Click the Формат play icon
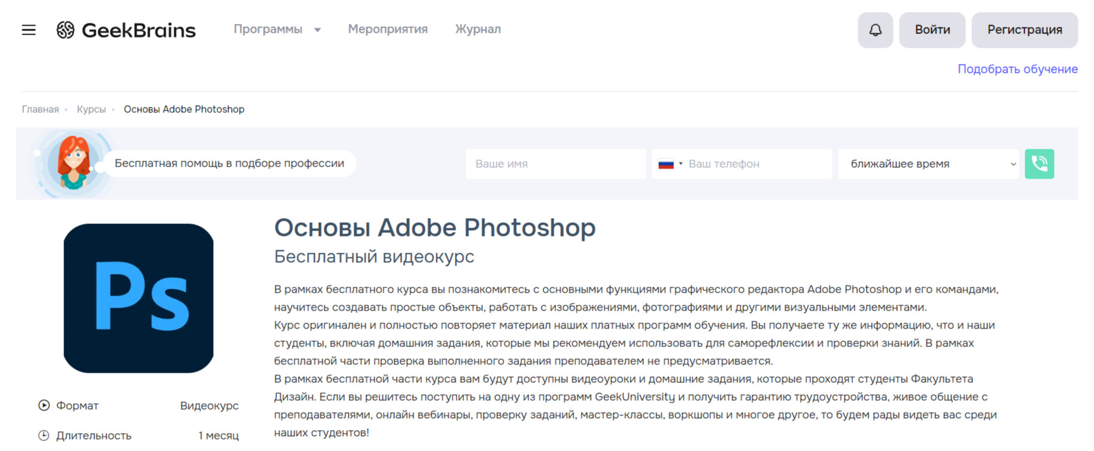The height and width of the screenshot is (451, 1094). click(x=44, y=405)
